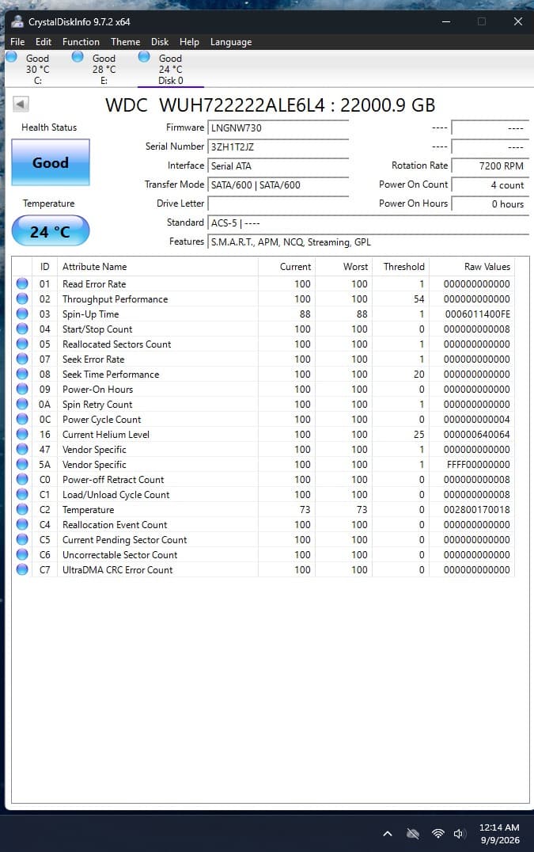Click the Rotation Rate 7200 RPM field

point(490,165)
